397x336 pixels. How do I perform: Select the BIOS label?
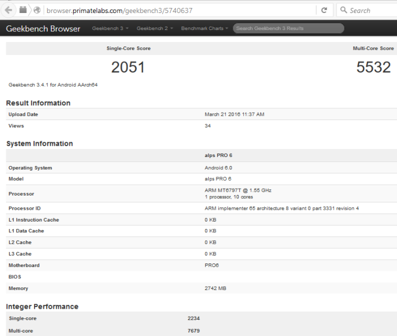[15, 277]
